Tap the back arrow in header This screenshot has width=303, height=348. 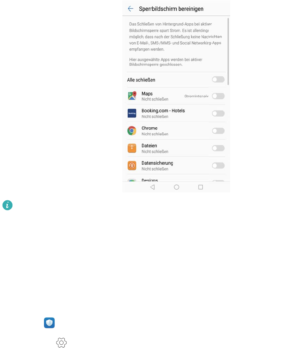(131, 9)
